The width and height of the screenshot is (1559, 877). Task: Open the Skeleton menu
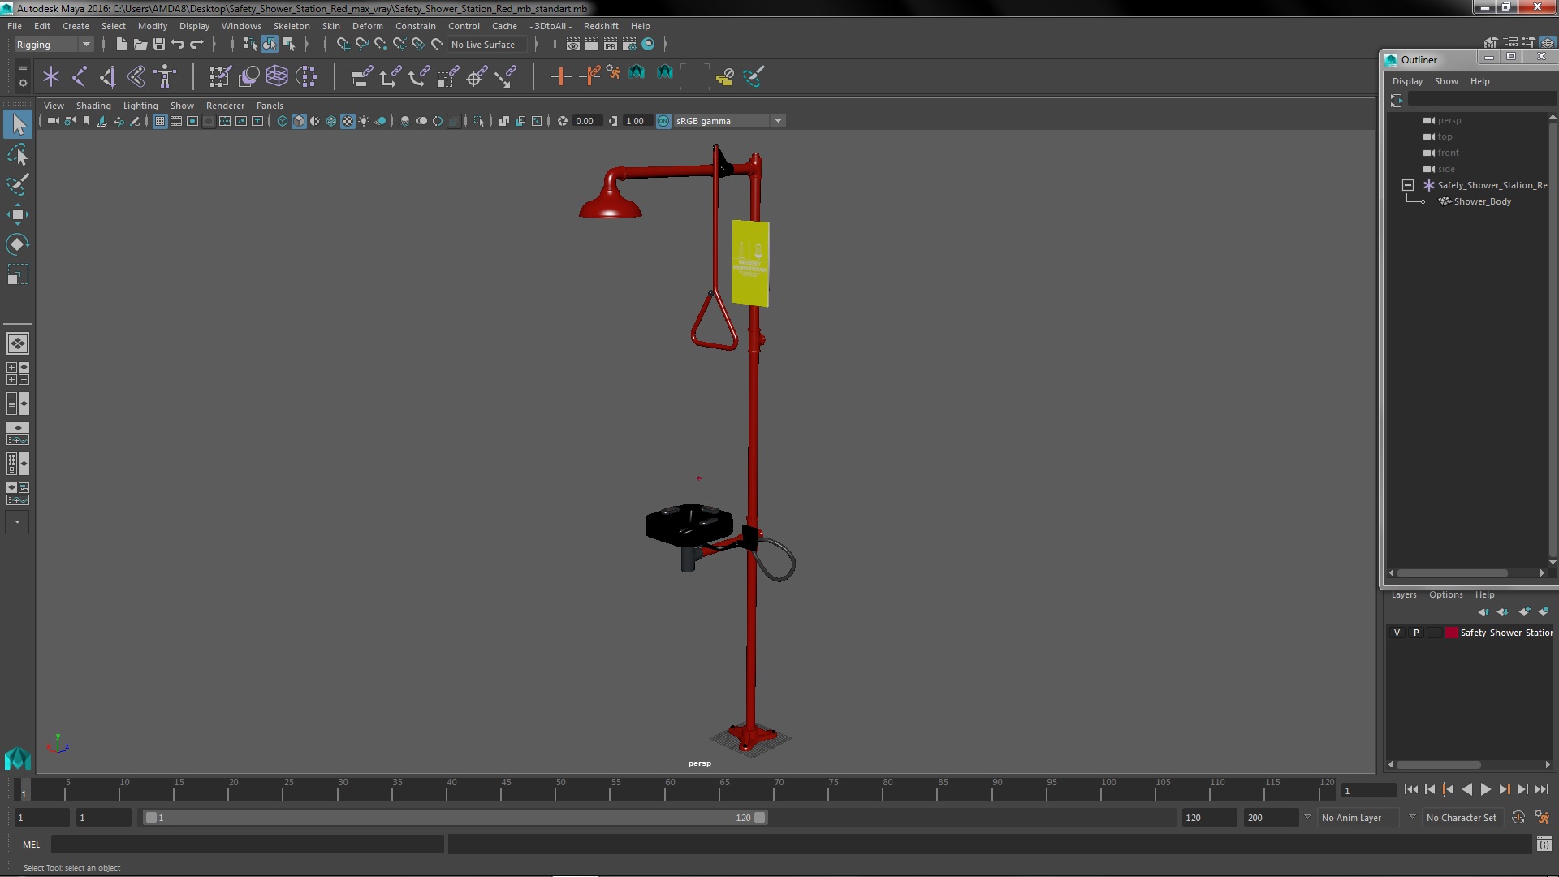click(x=292, y=26)
